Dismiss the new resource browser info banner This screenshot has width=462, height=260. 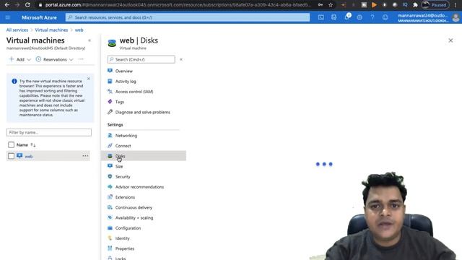(89, 79)
